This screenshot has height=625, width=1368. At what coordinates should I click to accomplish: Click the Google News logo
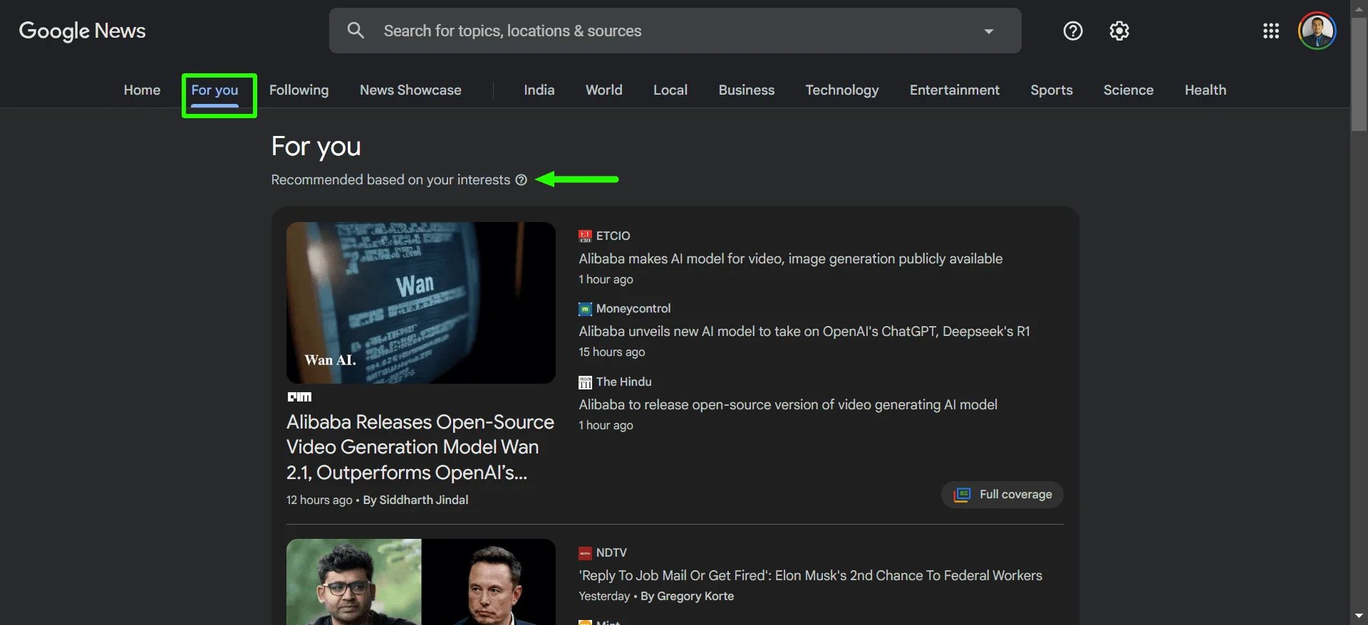tap(82, 31)
